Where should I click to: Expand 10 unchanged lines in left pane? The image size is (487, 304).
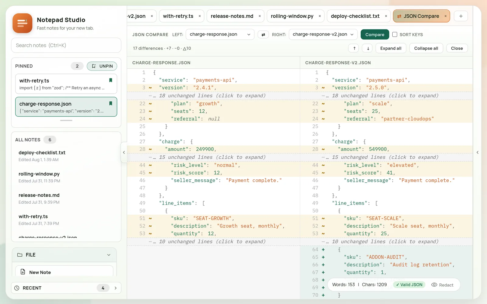point(213,242)
